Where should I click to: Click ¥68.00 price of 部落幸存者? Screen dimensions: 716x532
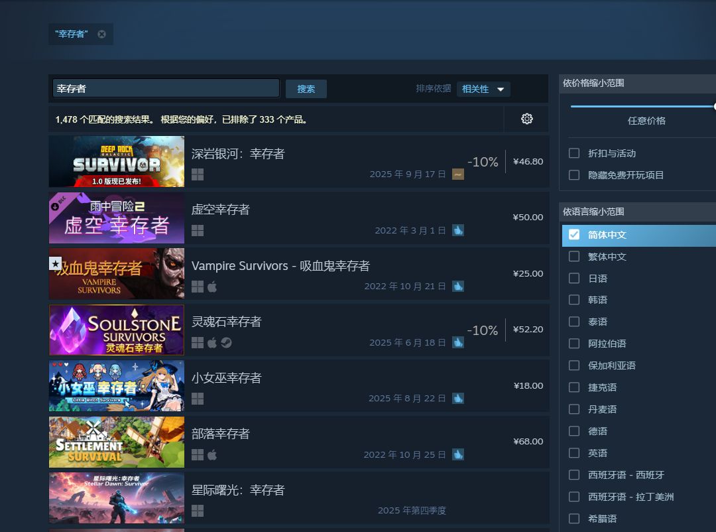coord(528,442)
